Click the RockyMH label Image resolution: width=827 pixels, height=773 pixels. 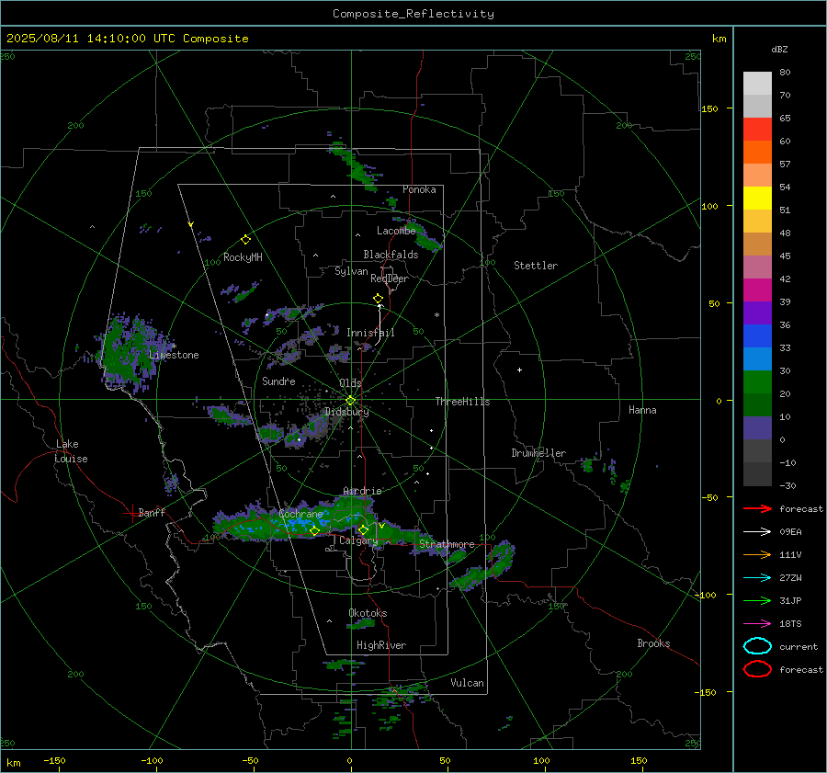click(x=243, y=257)
